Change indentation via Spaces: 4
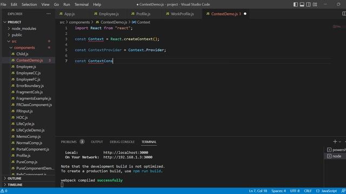346x194 pixels. [278, 191]
